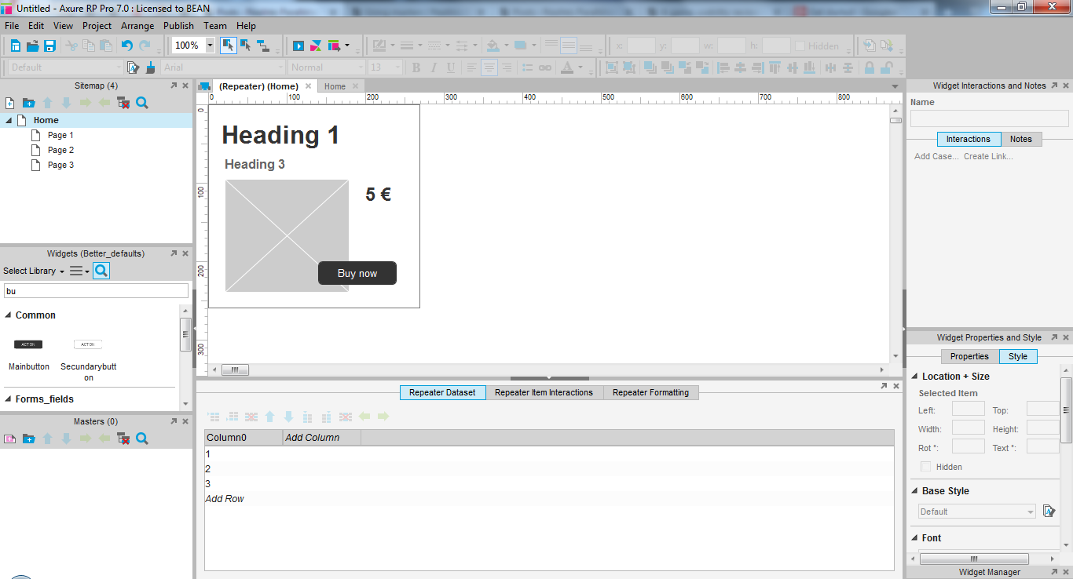
Task: Click the widget Name input field
Action: pos(989,118)
